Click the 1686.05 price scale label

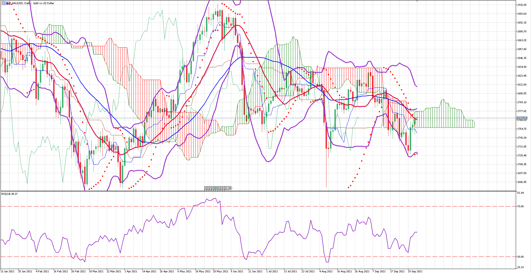point(522,182)
